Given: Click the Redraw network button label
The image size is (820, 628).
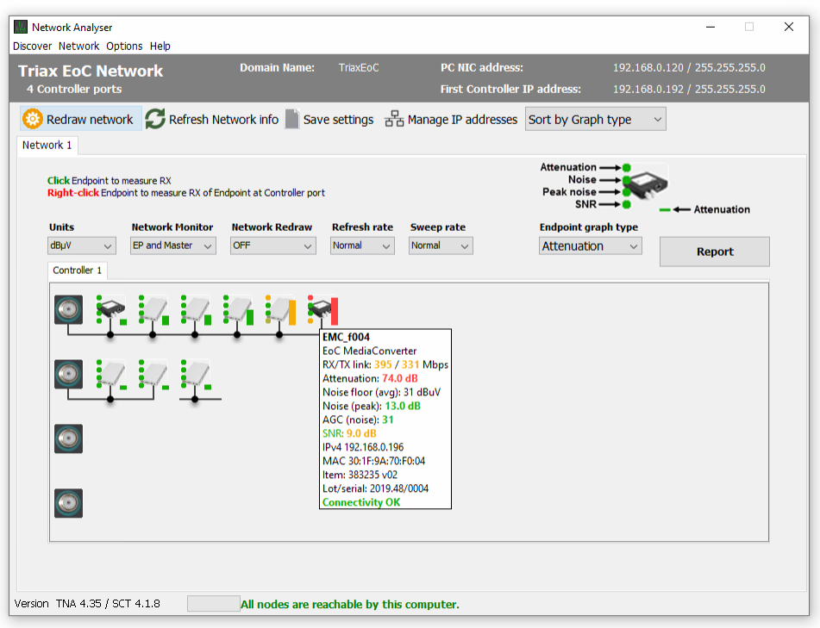Looking at the screenshot, I should click(x=90, y=120).
